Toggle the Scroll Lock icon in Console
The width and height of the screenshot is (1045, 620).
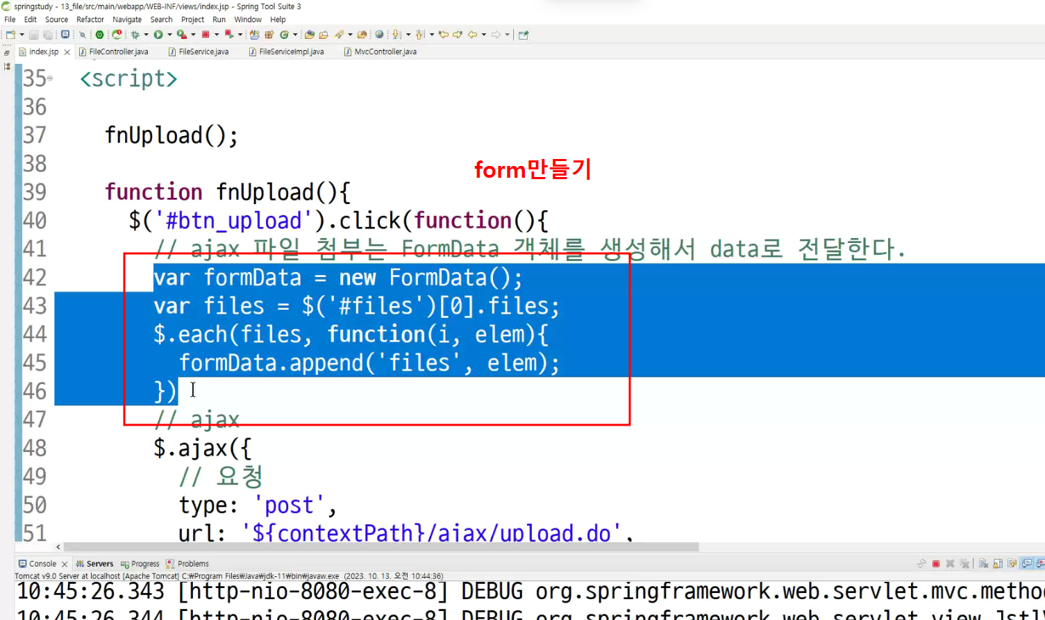pos(998,564)
